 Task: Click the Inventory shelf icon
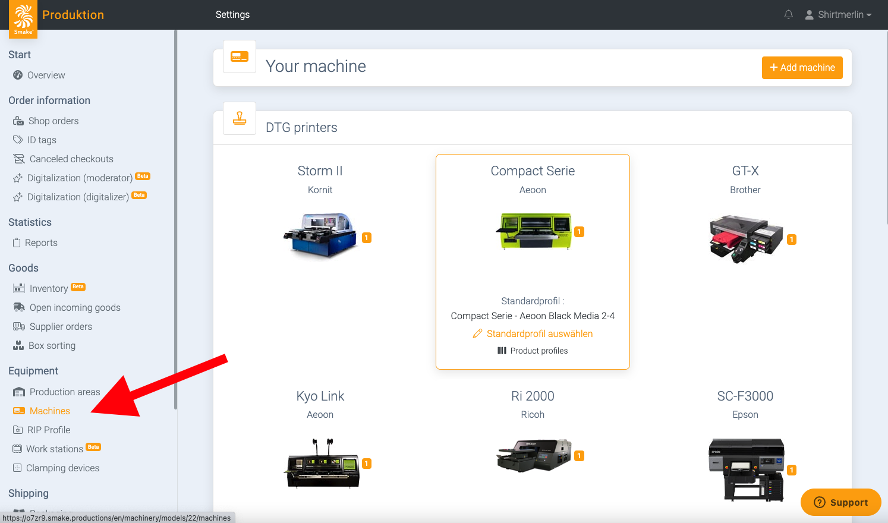click(19, 288)
